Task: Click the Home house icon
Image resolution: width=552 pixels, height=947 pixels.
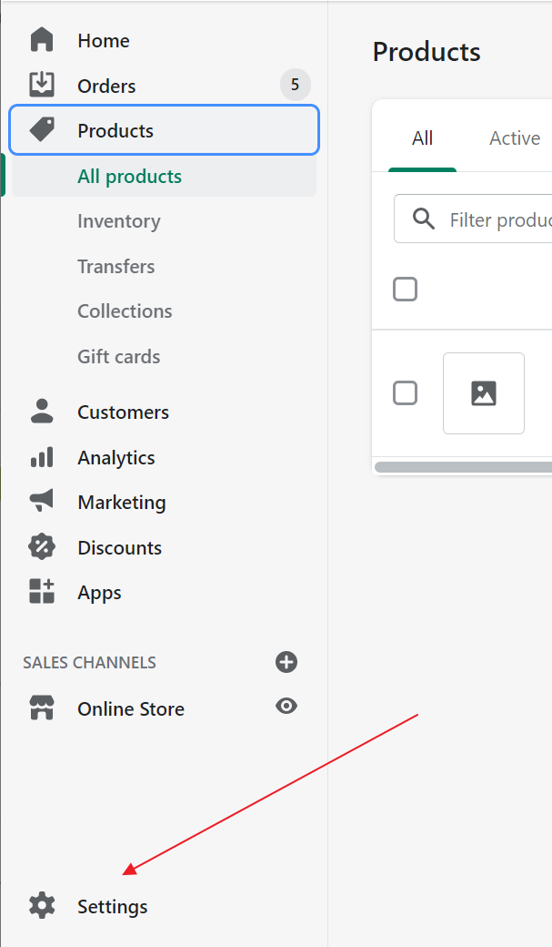Action: point(42,40)
